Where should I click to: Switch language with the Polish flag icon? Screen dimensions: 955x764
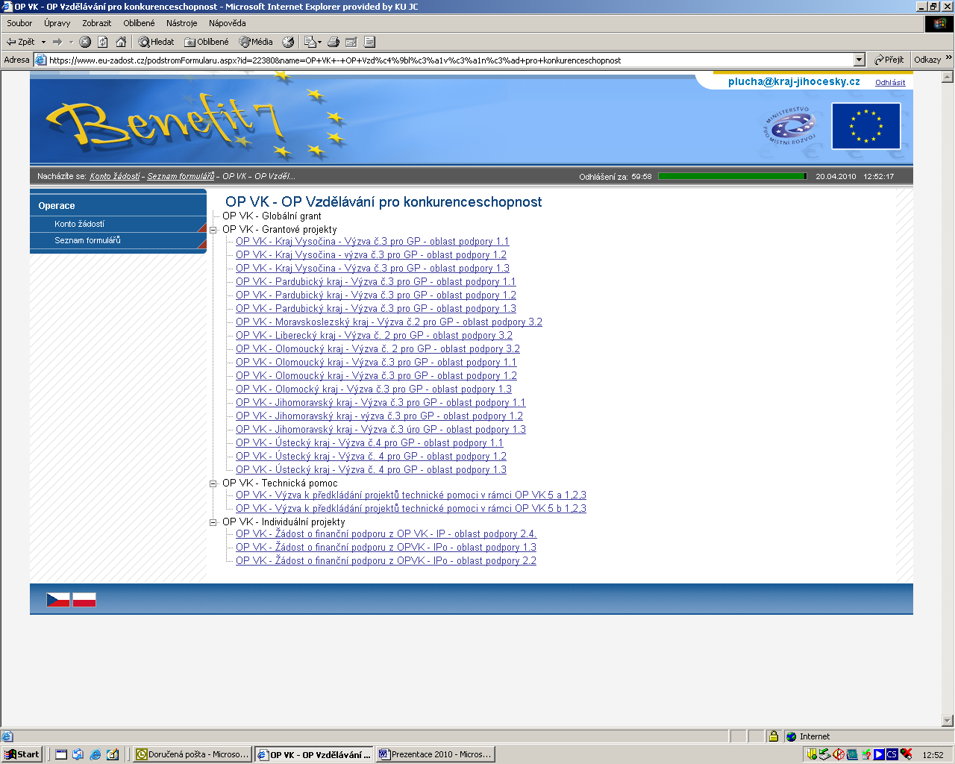(x=84, y=600)
